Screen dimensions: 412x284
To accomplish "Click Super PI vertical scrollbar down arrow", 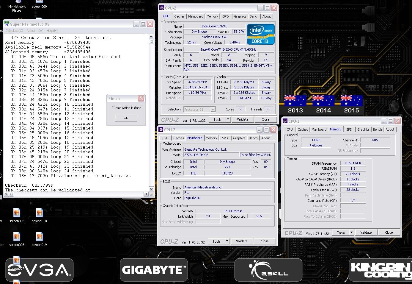I will pyautogui.click(x=151, y=189).
